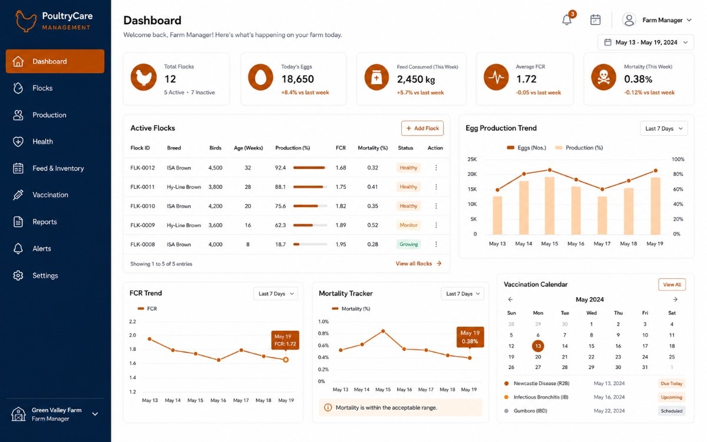Click the Mortality skull icon

pyautogui.click(x=604, y=77)
